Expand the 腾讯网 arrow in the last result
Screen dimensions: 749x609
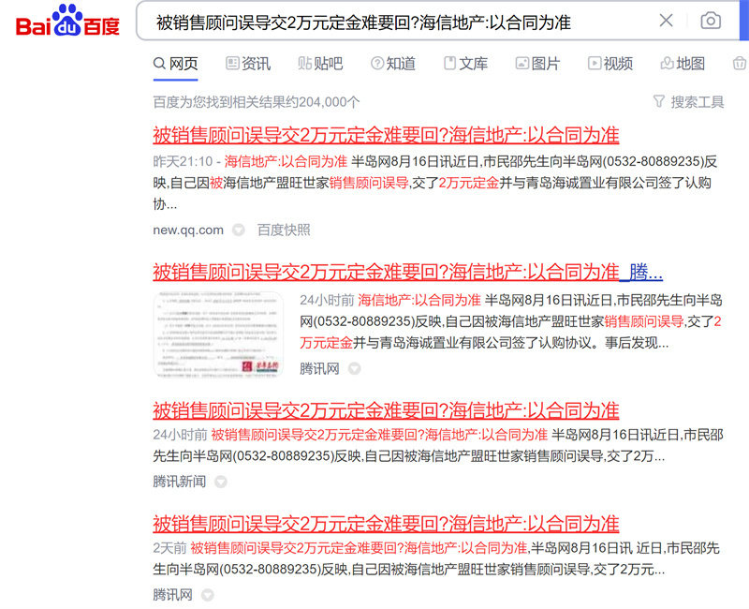tap(206, 595)
